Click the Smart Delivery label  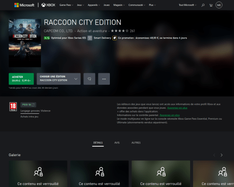coord(102,38)
